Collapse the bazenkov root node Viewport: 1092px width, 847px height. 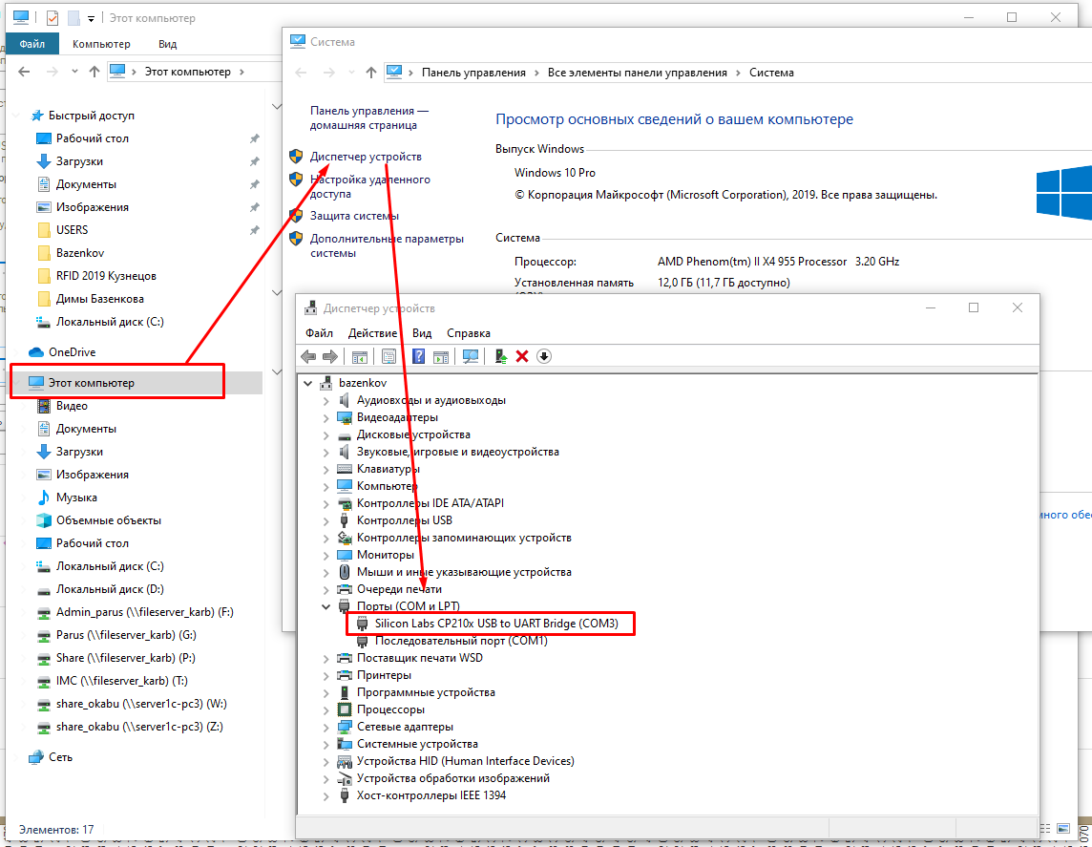[308, 383]
